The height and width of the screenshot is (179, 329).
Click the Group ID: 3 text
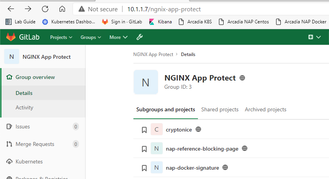(x=178, y=87)
